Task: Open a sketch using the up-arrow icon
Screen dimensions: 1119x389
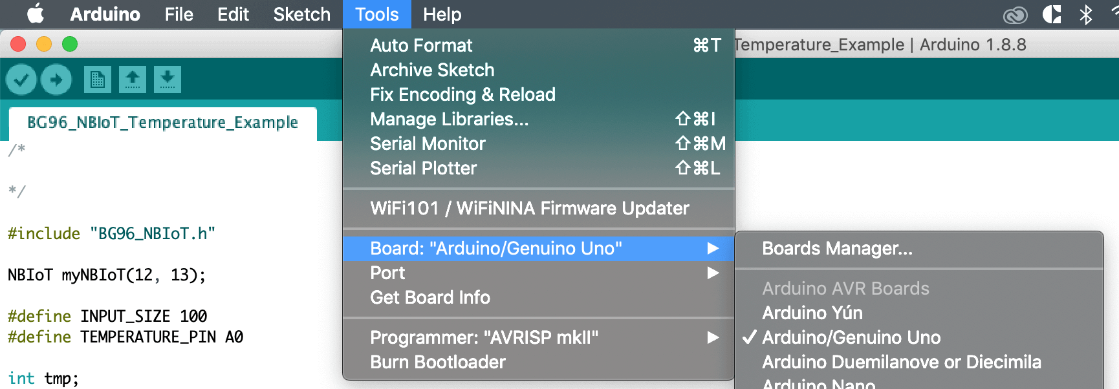Action: coord(133,79)
